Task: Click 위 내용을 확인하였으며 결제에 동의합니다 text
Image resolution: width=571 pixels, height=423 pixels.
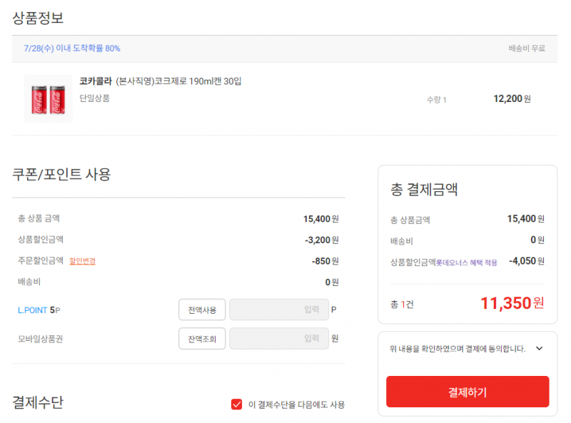Action: pos(458,349)
